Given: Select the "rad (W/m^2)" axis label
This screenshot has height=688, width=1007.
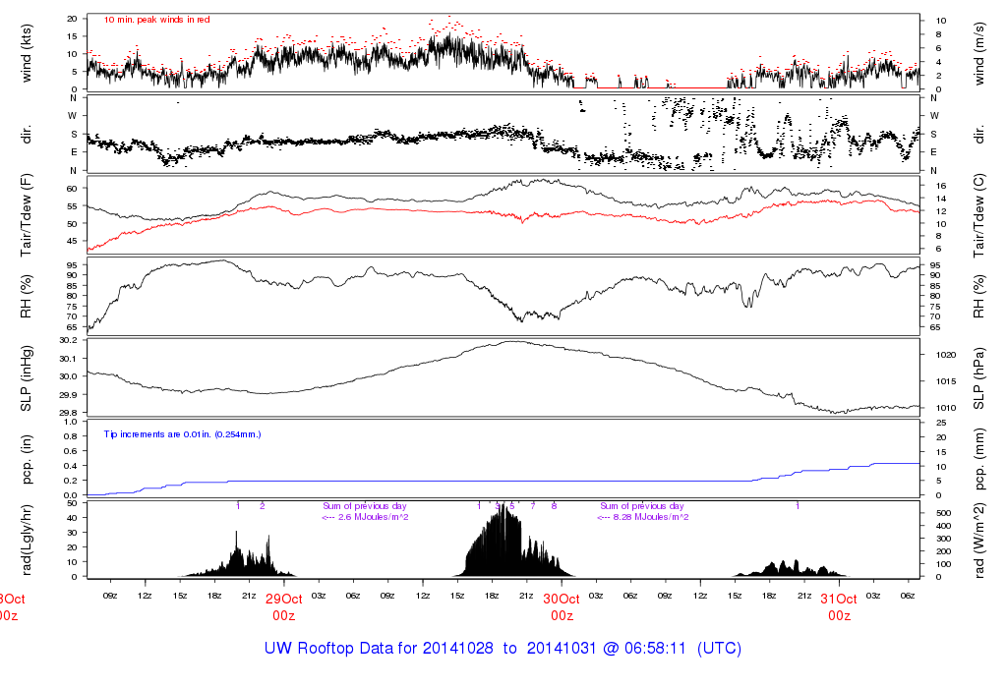Looking at the screenshot, I should (x=978, y=540).
